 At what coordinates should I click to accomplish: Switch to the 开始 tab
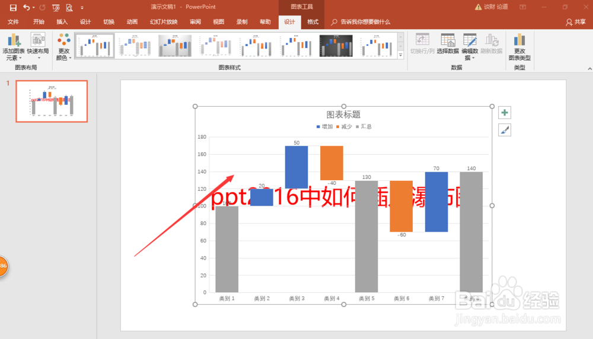(39, 22)
